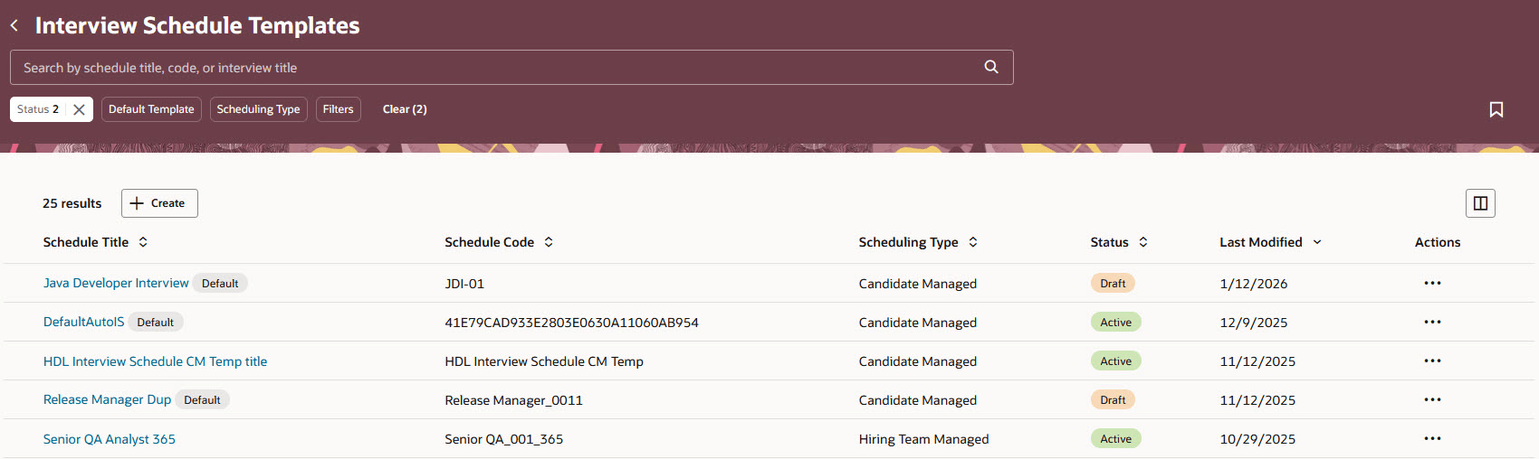
Task: Open actions menu for DefaultAutoIS row
Action: tap(1432, 322)
